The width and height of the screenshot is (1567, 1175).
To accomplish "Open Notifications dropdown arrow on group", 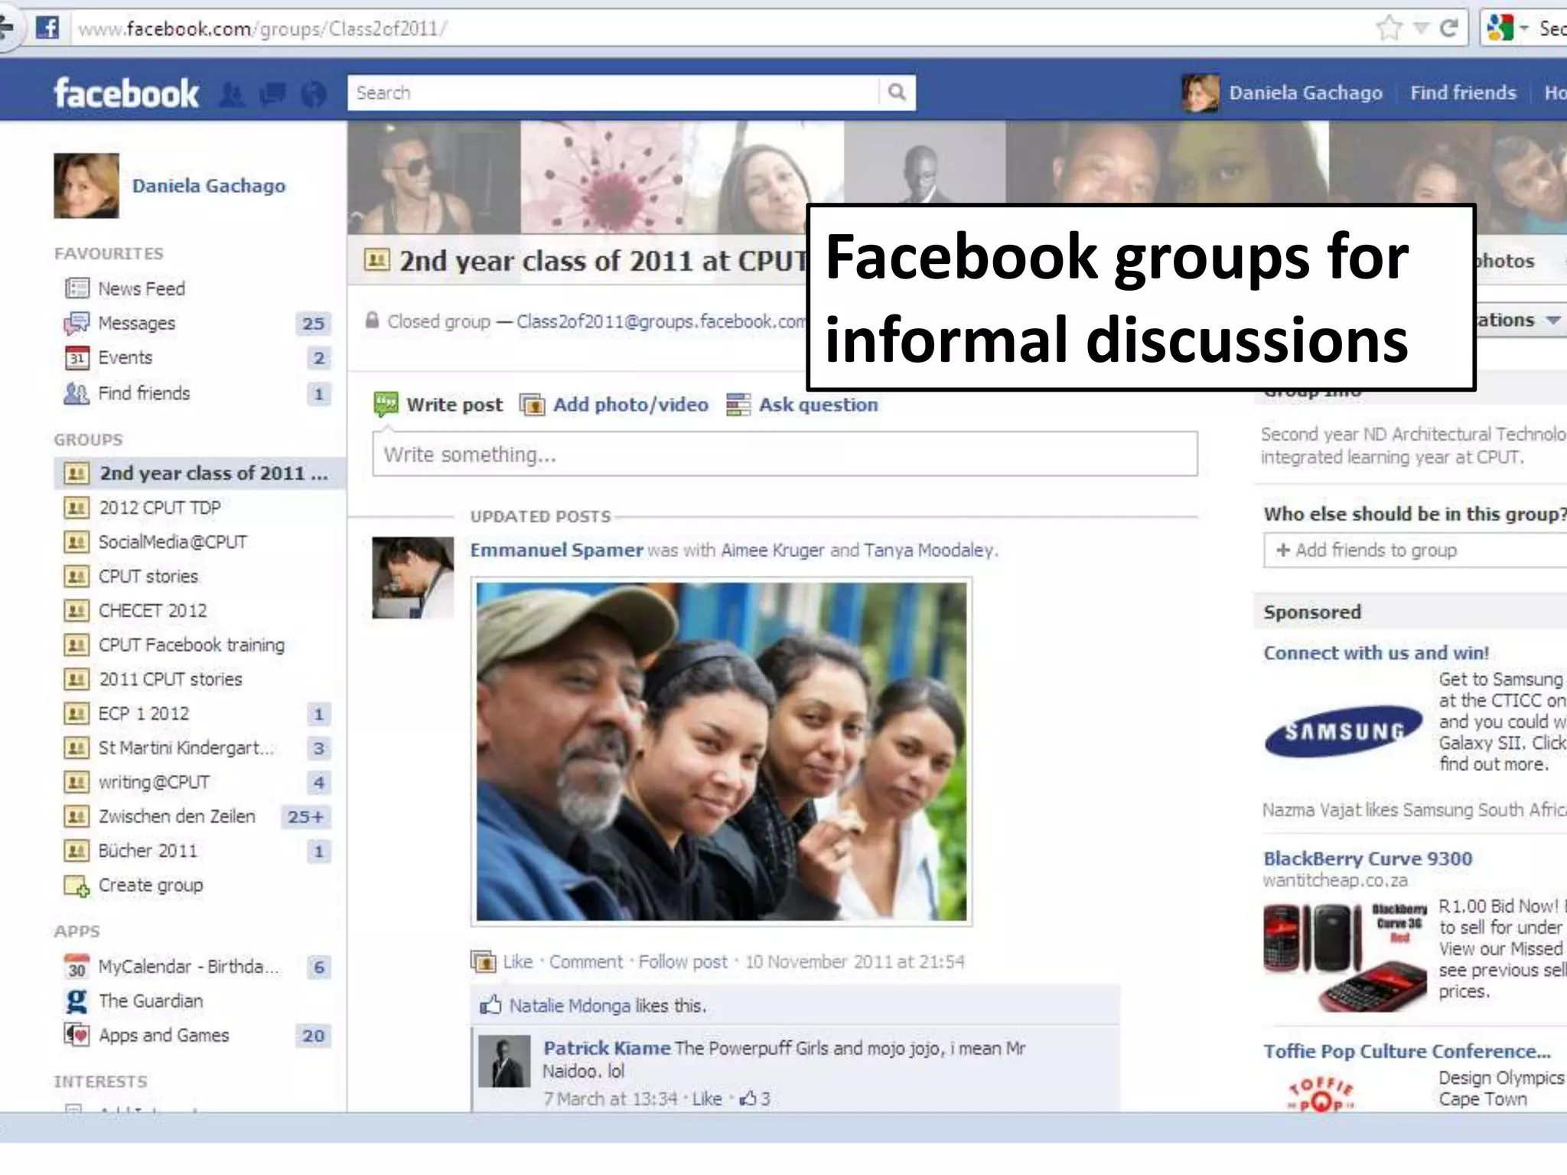I will pyautogui.click(x=1552, y=320).
